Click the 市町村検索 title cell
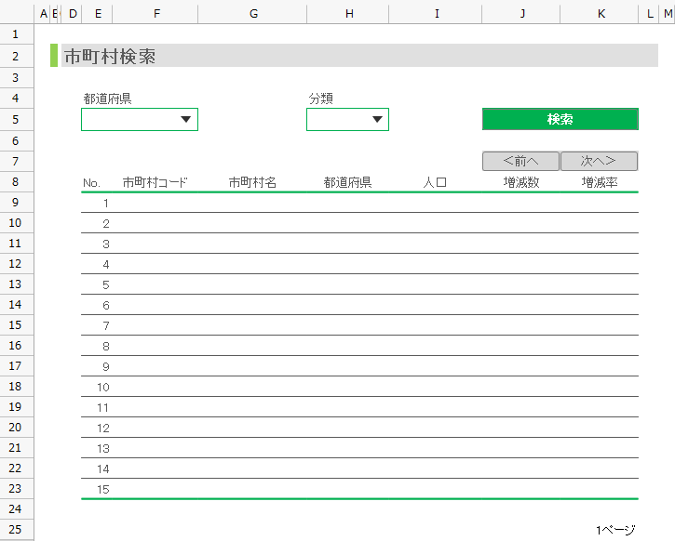This screenshot has height=541, width=675. 110,57
